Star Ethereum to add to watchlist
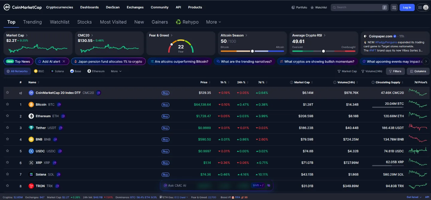This screenshot has height=200, width=431. (7, 116)
